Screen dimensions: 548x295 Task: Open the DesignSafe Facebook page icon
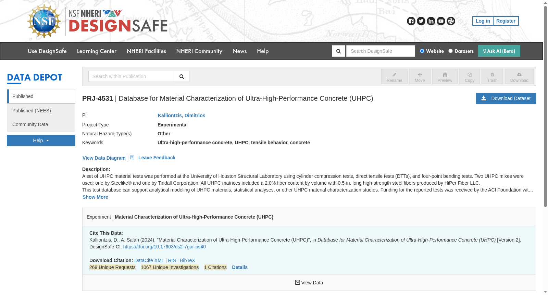tap(411, 21)
